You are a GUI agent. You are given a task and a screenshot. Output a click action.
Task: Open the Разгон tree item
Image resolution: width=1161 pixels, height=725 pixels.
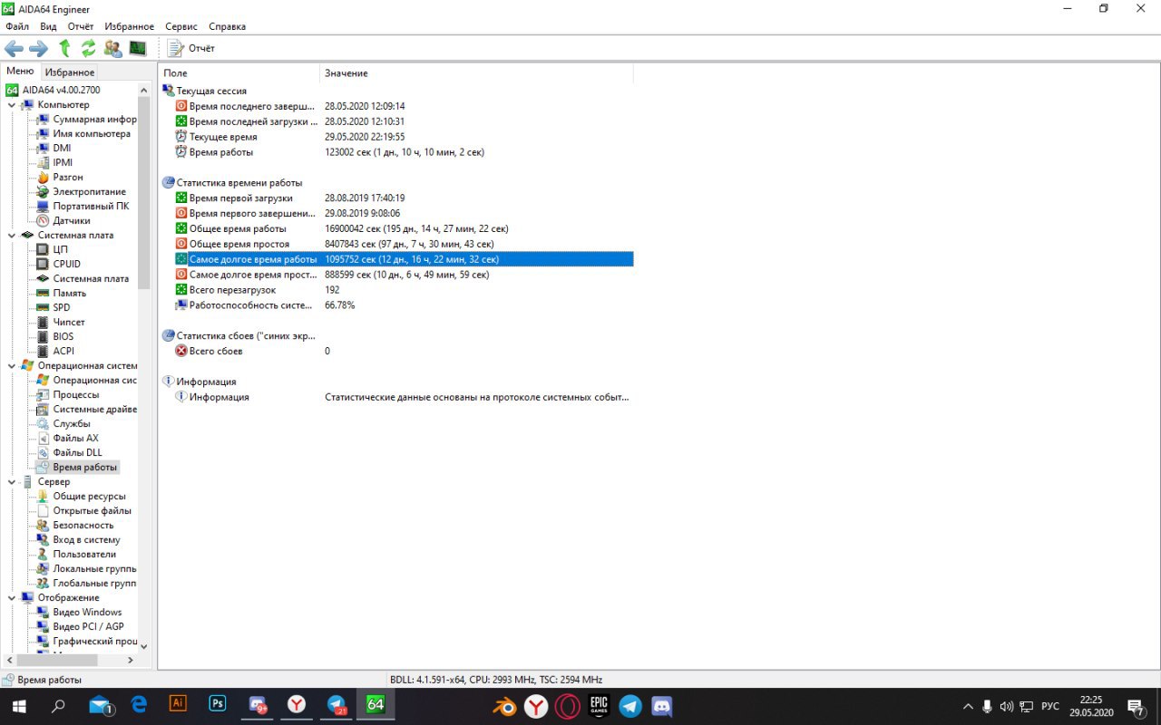pos(60,178)
